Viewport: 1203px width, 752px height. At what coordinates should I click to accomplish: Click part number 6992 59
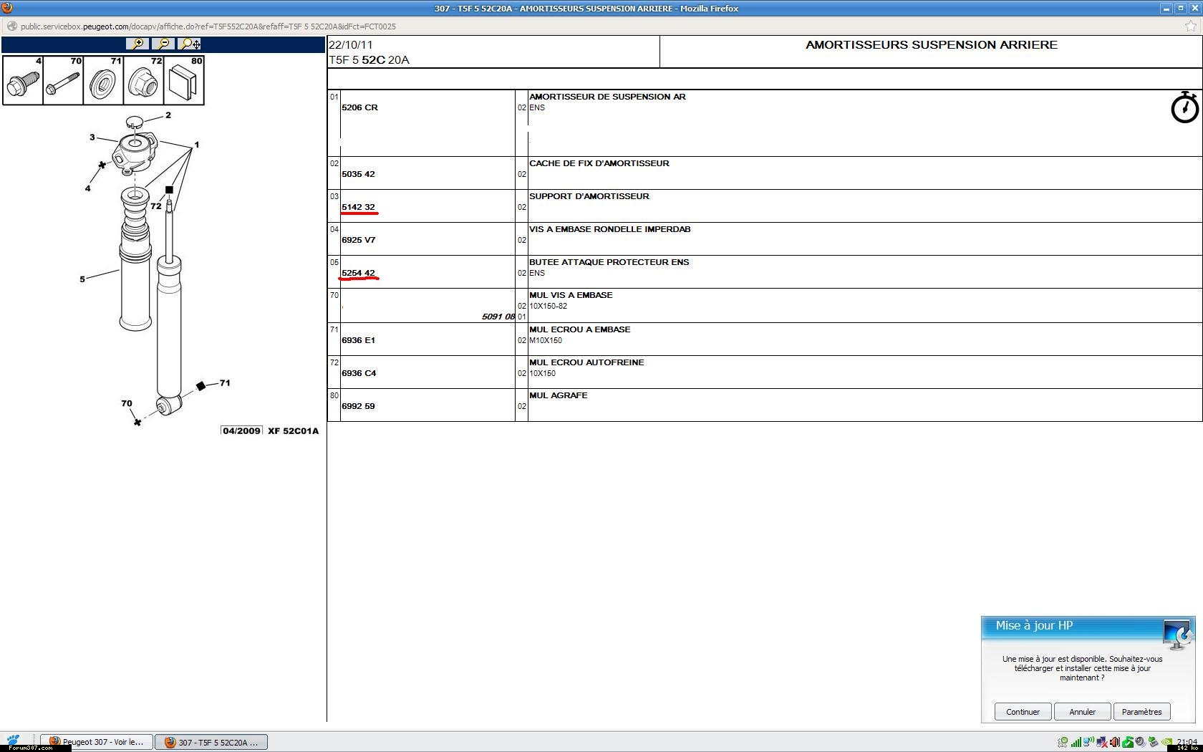coord(358,406)
